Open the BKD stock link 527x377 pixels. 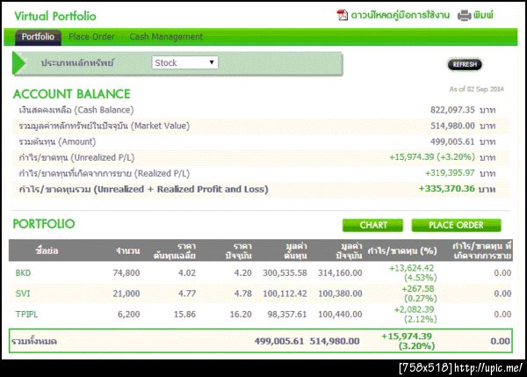(x=23, y=272)
